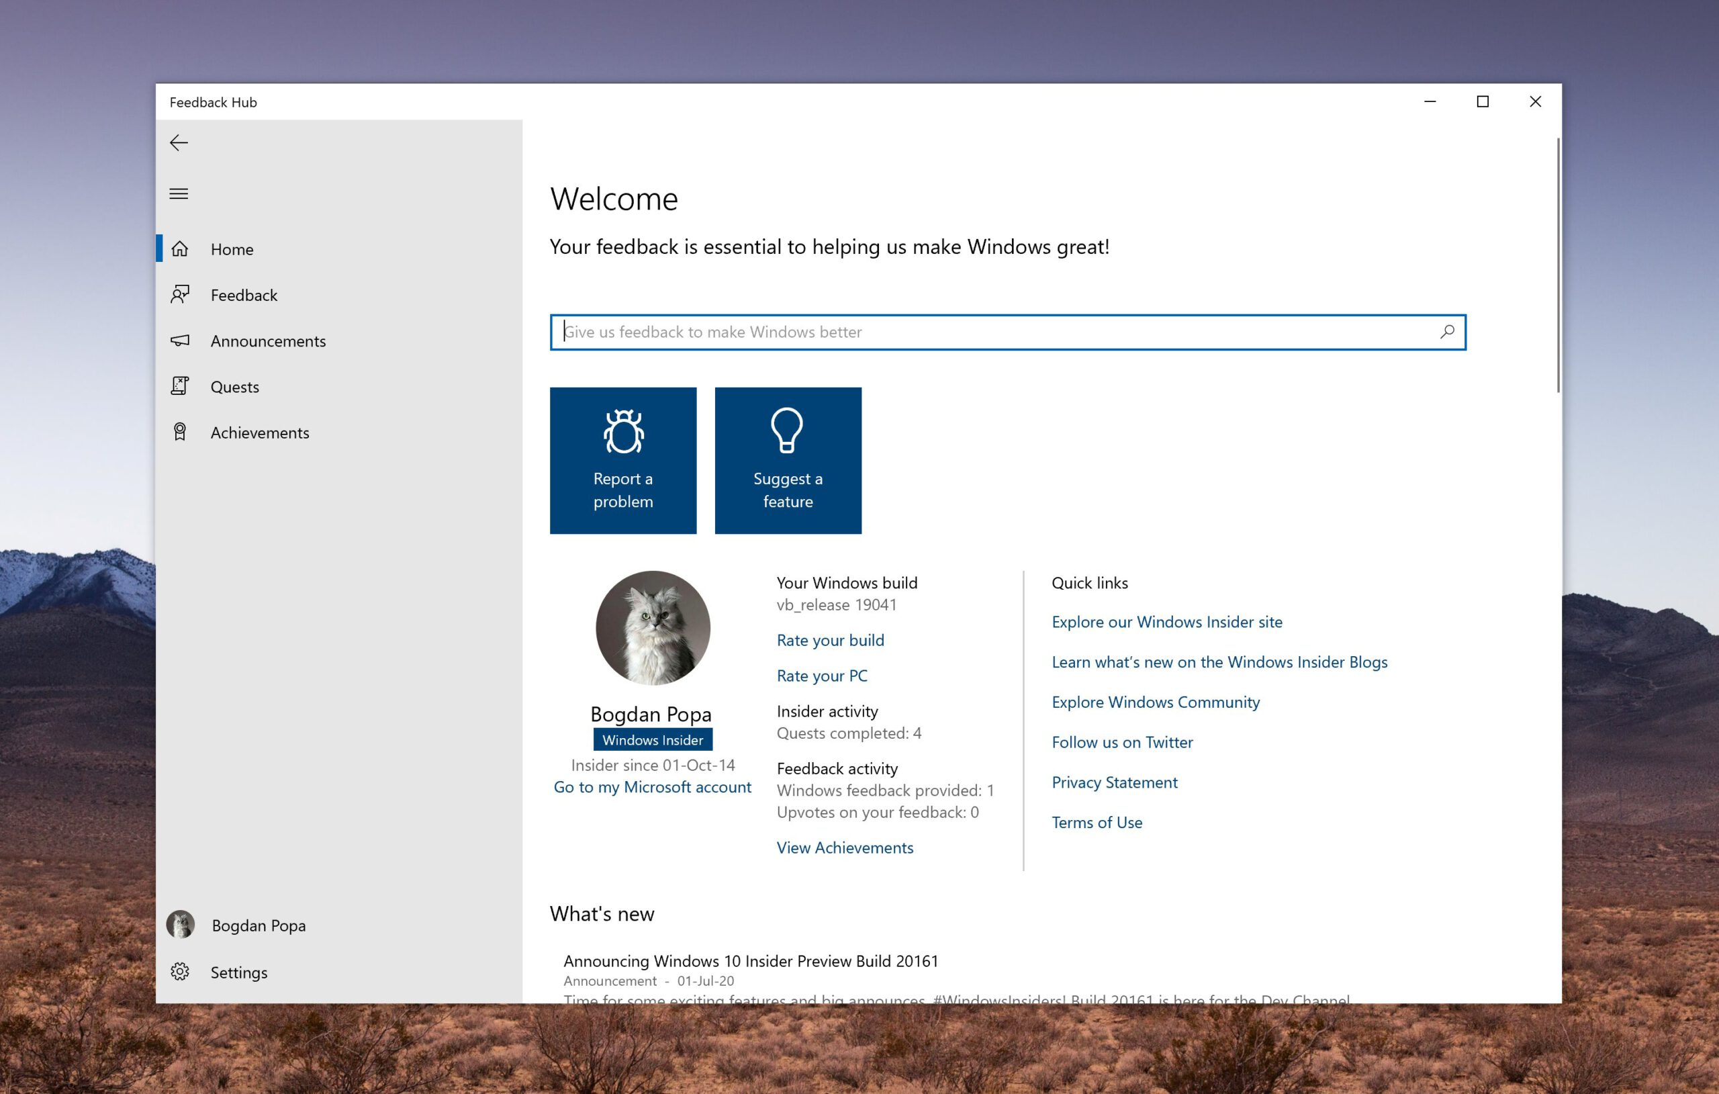The image size is (1719, 1094).
Task: Click Follow us on Twitter
Action: tap(1122, 742)
